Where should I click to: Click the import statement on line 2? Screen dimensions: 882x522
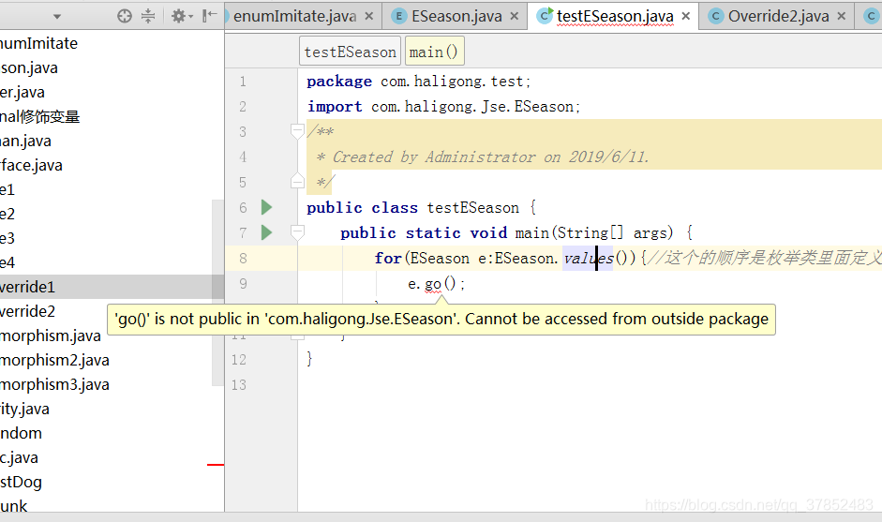pyautogui.click(x=443, y=106)
